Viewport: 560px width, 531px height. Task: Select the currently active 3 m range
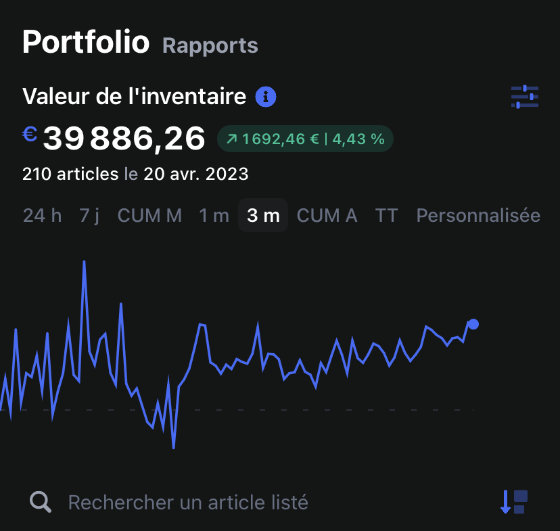(x=263, y=215)
